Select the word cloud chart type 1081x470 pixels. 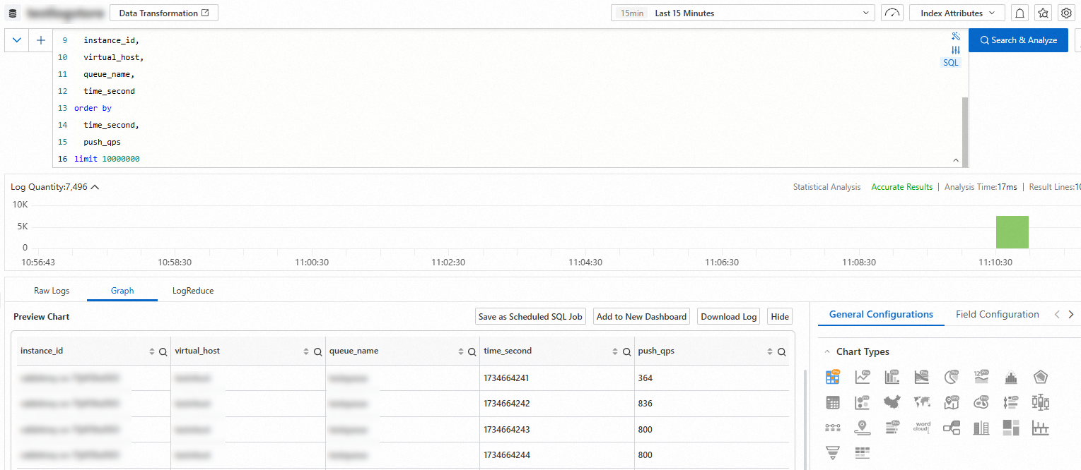(x=921, y=428)
